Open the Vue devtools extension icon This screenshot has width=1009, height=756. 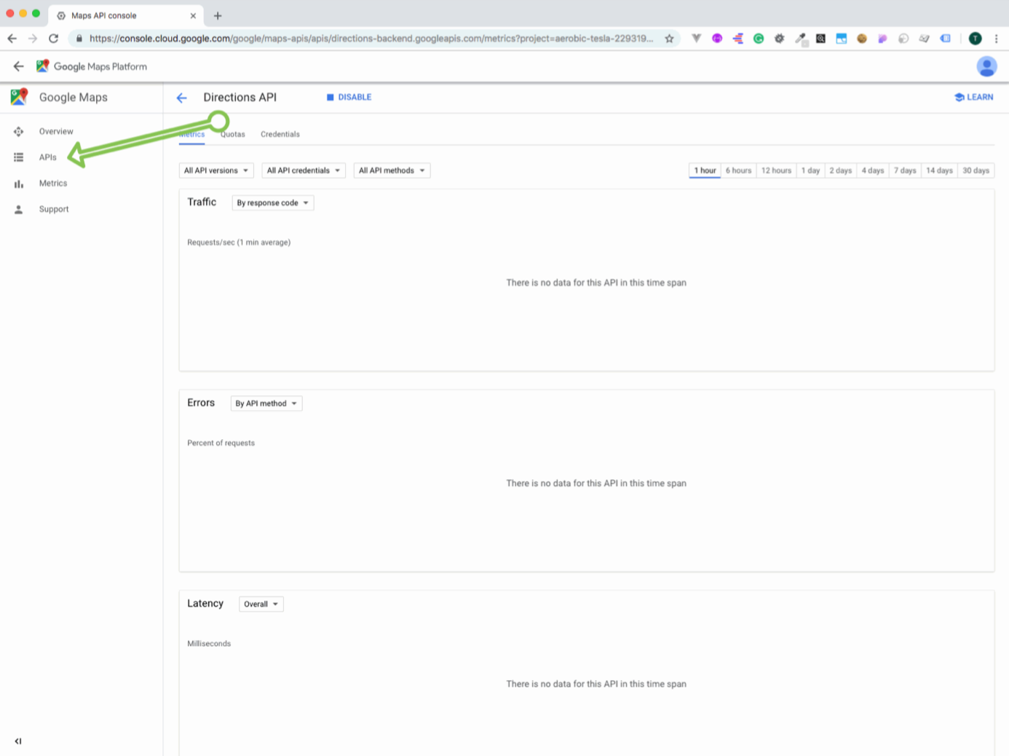click(696, 39)
